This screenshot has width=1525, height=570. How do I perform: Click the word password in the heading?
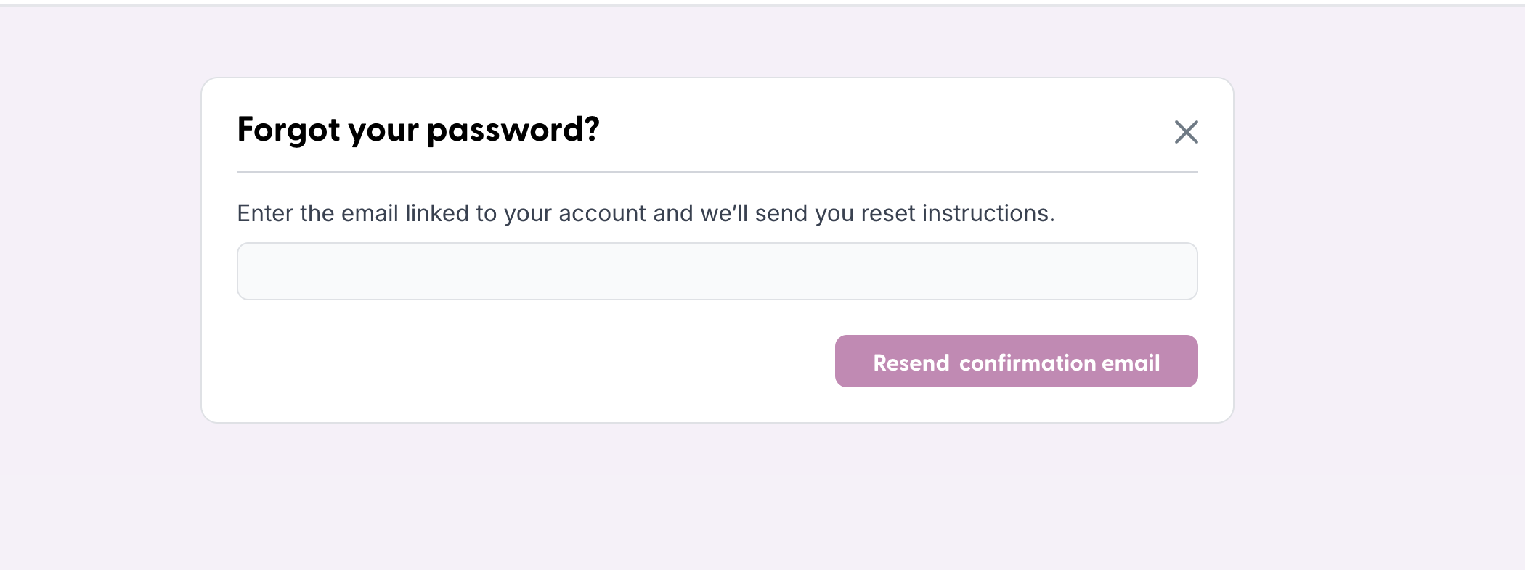[511, 129]
